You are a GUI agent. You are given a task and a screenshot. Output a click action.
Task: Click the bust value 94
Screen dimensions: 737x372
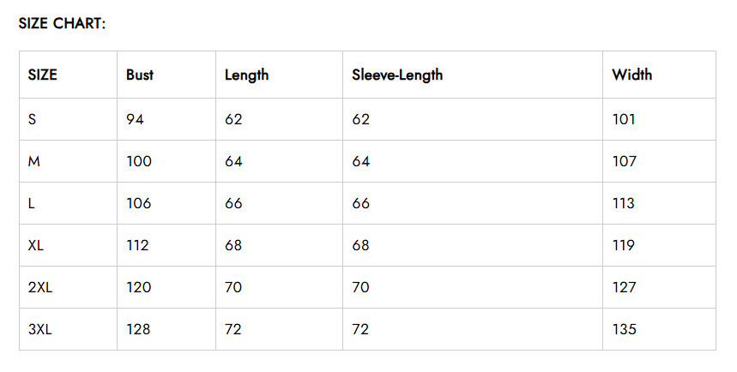(x=135, y=119)
